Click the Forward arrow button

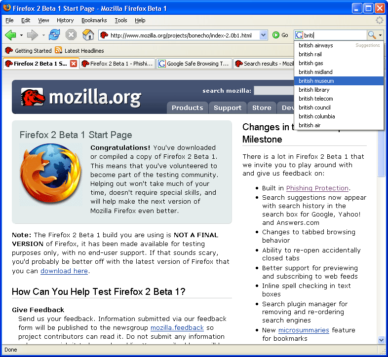pos(33,35)
